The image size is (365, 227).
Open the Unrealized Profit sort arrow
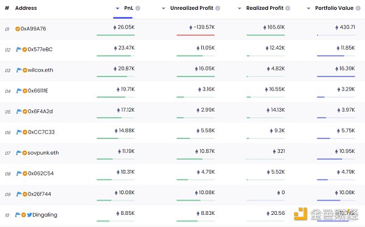[164, 8]
